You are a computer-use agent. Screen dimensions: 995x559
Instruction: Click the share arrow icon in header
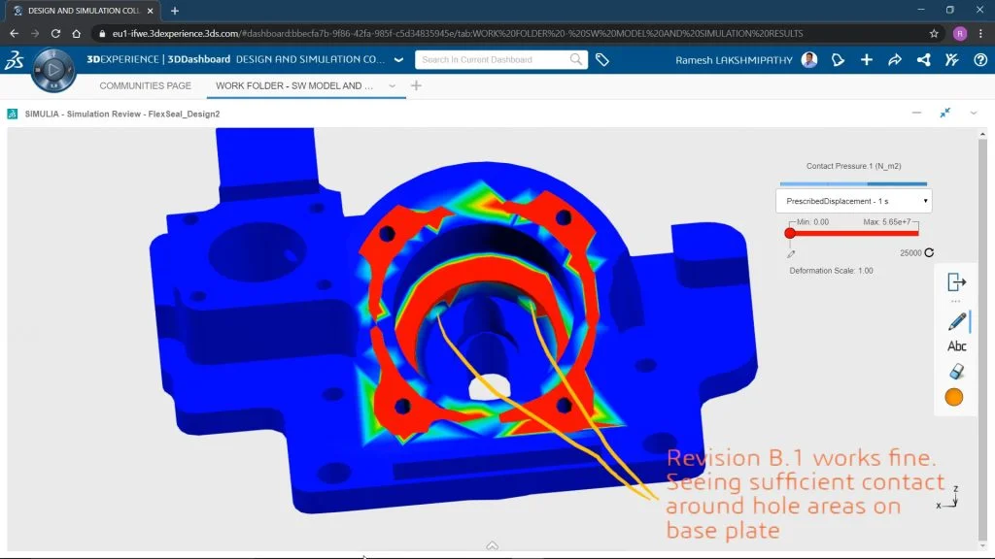(x=895, y=60)
